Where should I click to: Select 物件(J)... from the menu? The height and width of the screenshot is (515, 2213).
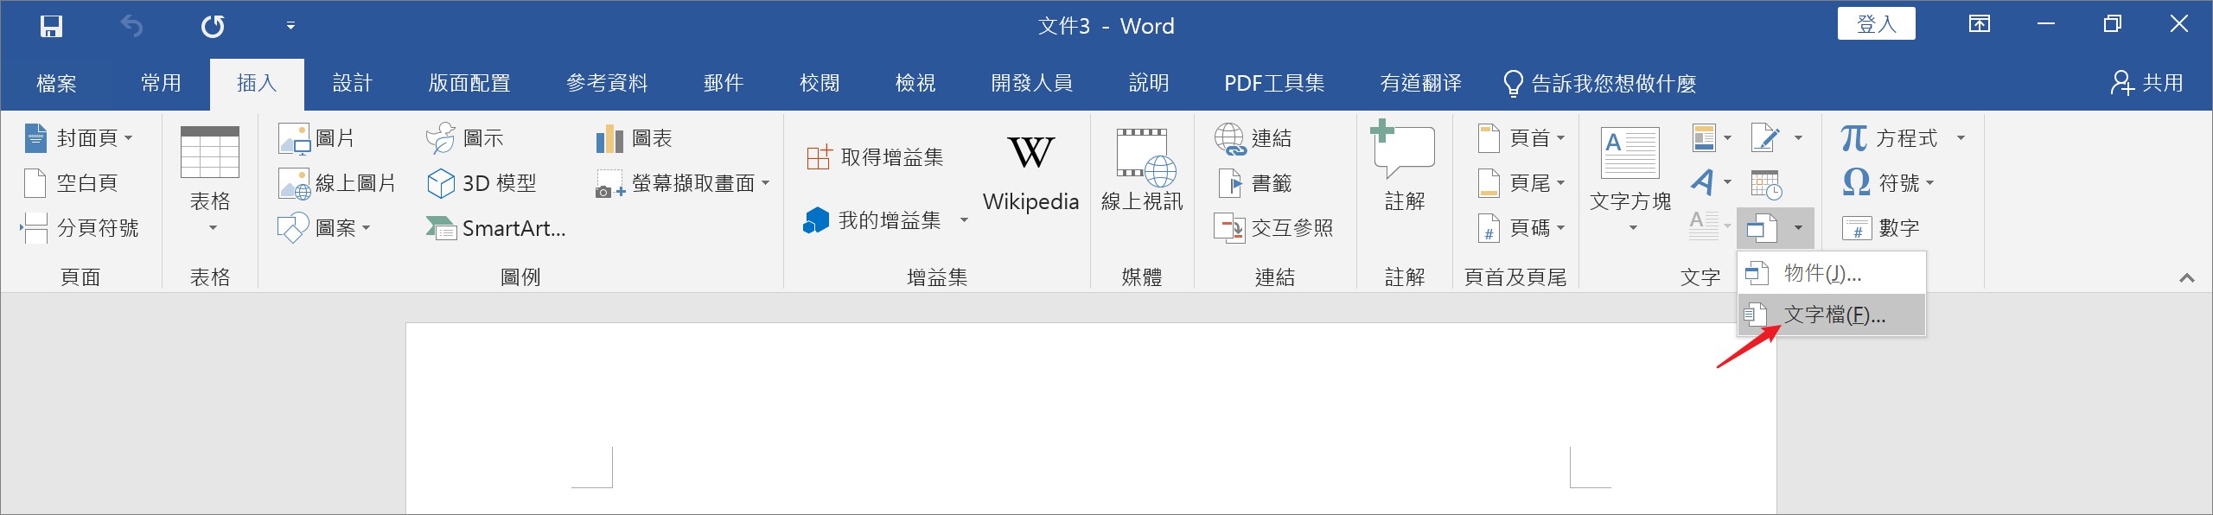(1832, 273)
